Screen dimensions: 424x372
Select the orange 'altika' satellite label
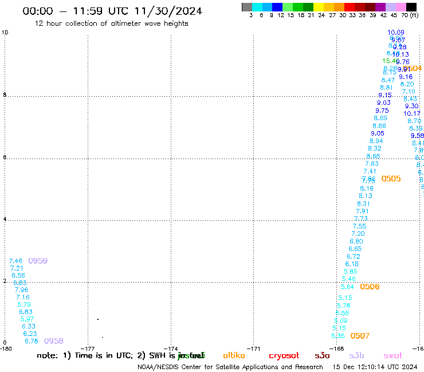[234, 355]
